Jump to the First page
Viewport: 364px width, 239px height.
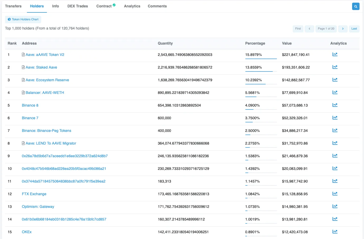[298, 29]
